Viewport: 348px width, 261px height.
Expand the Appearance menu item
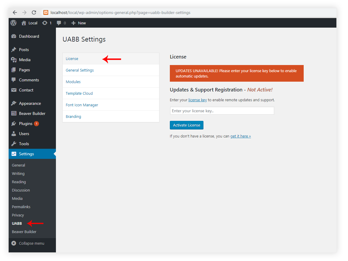(30, 103)
